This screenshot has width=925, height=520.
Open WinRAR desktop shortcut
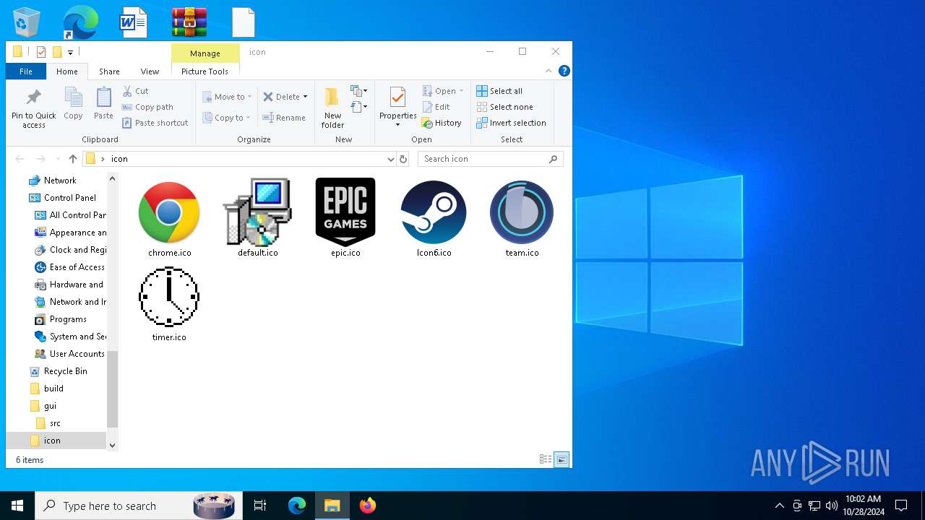[x=189, y=22]
